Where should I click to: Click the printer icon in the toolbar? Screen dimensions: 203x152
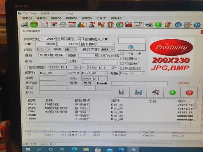click(x=25, y=24)
